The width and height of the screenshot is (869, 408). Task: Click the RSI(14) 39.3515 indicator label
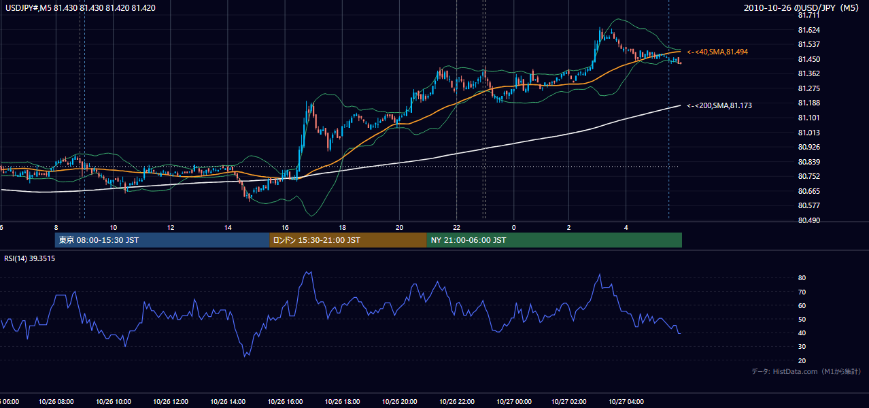tap(30, 258)
